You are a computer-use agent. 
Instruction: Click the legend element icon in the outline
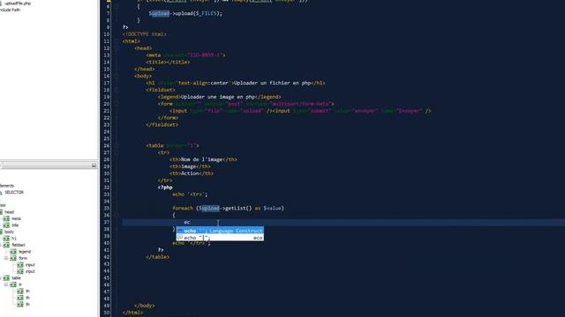point(13,252)
